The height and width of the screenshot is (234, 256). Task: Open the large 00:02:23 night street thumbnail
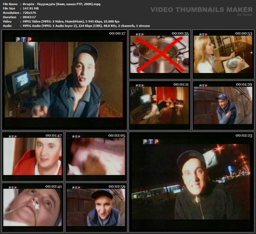point(192,182)
